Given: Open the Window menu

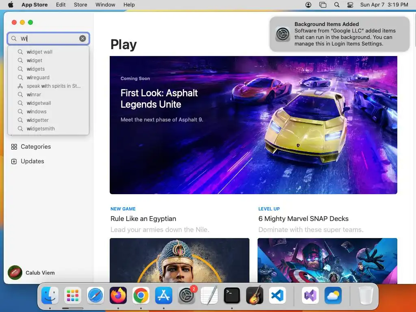Looking at the screenshot, I should [x=105, y=5].
